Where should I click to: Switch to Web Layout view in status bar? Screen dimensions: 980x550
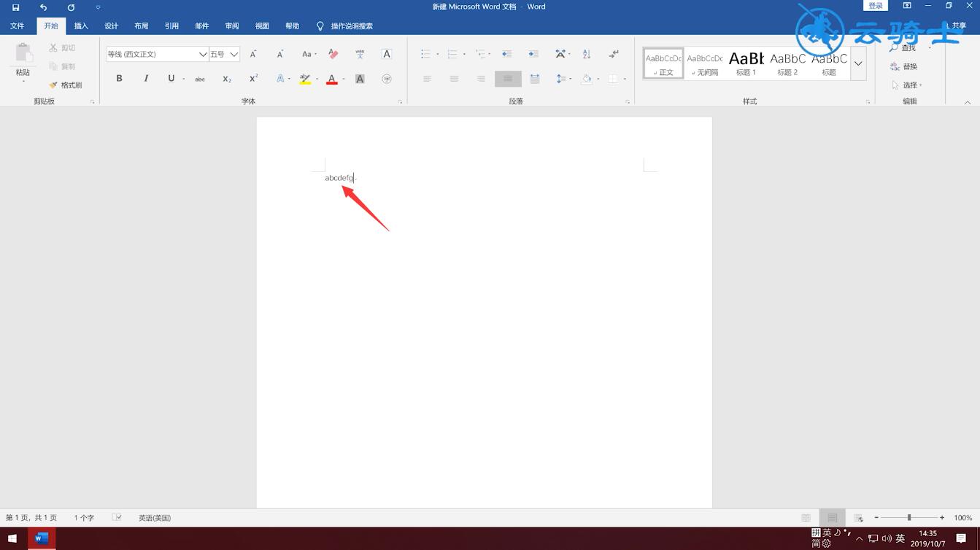(858, 518)
